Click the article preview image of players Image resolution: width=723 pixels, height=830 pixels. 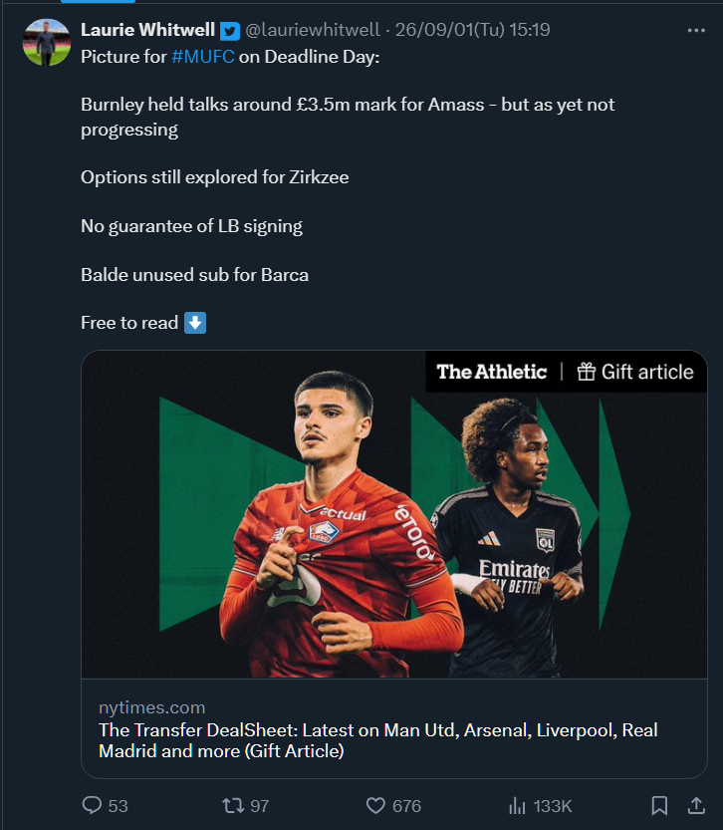pos(394,514)
